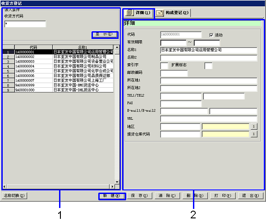Click the 新建 button
The height and width of the screenshot is (222, 266).
[112, 196]
